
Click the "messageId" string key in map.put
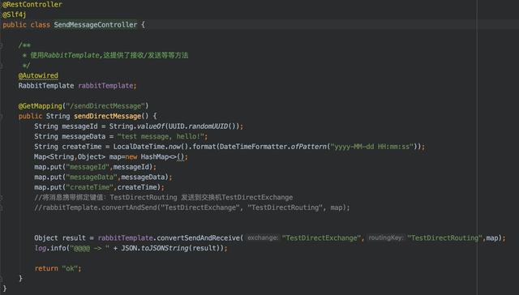[x=88, y=167]
